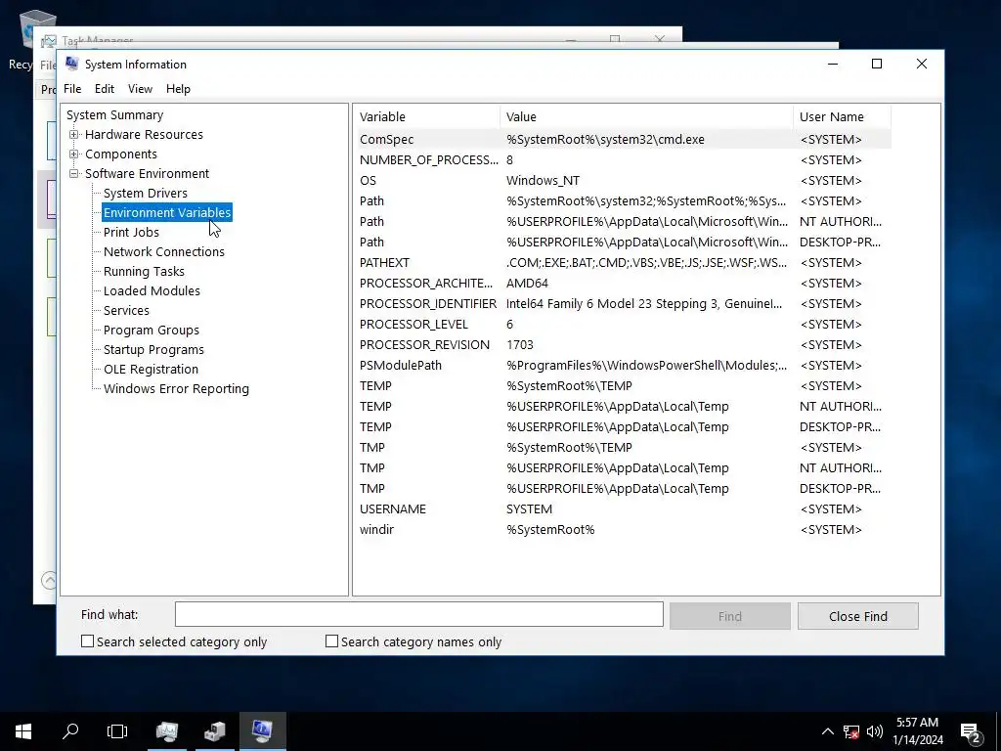Viewport: 1001px width, 751px height.
Task: Open the second pinned computer taskbar app
Action: [x=214, y=731]
